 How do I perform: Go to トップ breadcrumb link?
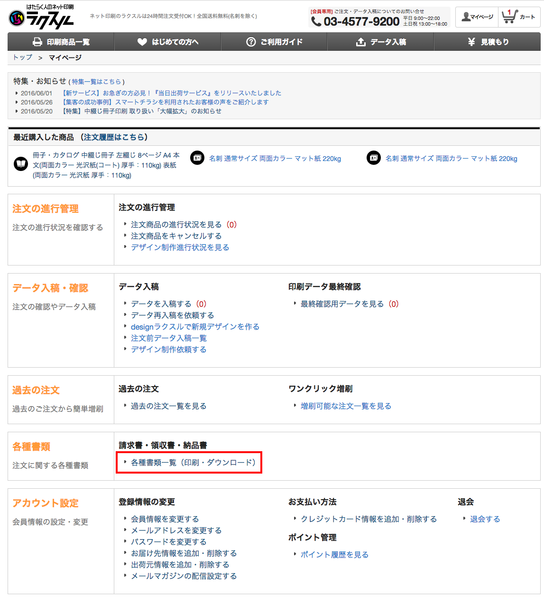click(x=22, y=57)
